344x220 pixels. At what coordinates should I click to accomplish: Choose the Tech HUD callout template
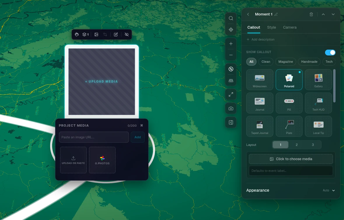(318, 103)
